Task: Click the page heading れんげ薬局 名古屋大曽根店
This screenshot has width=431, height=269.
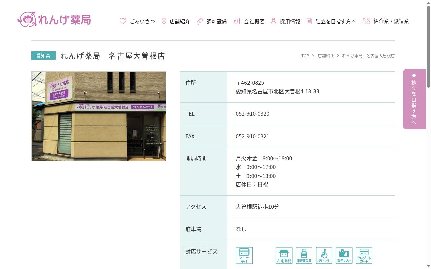Action: pyautogui.click(x=113, y=56)
